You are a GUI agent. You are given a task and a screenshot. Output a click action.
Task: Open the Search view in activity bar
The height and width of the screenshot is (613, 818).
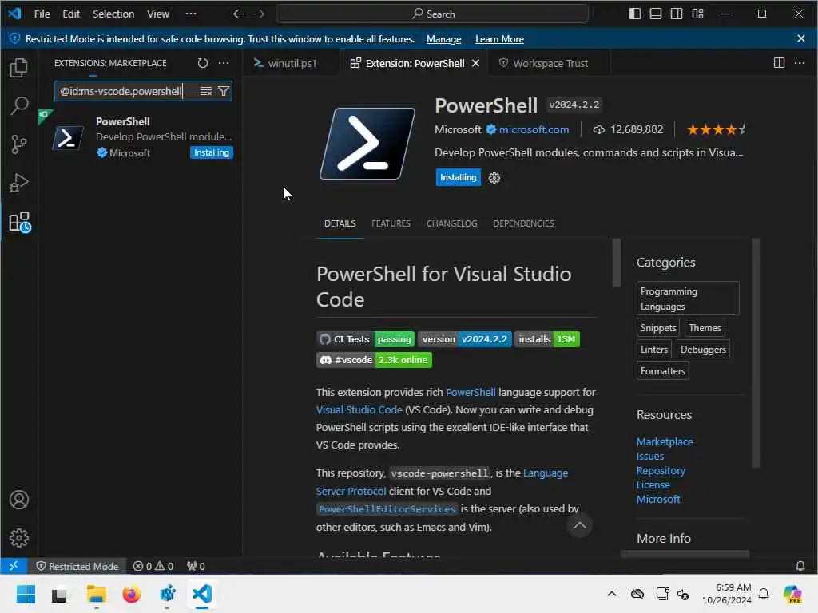pos(19,106)
